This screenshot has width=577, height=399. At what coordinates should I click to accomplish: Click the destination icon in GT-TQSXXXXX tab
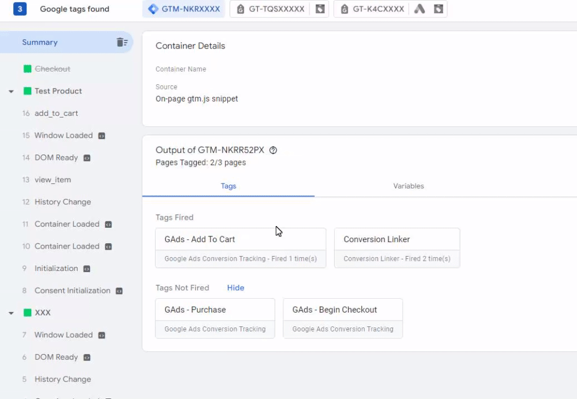(320, 9)
